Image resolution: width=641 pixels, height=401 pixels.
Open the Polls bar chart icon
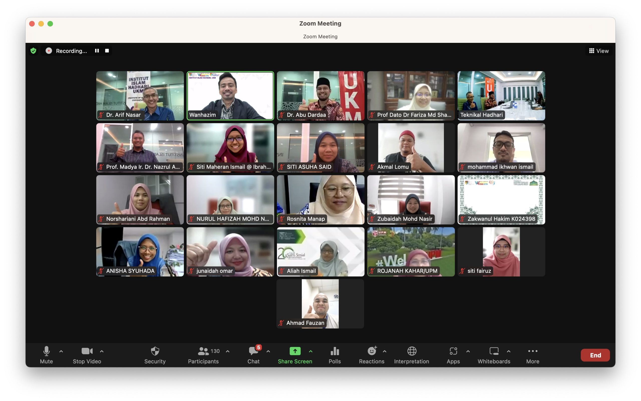click(x=335, y=351)
